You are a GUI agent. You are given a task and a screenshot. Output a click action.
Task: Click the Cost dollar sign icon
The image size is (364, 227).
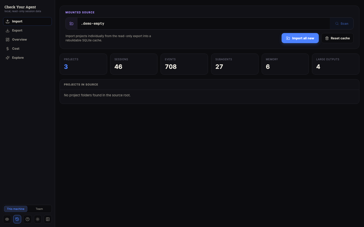8,49
